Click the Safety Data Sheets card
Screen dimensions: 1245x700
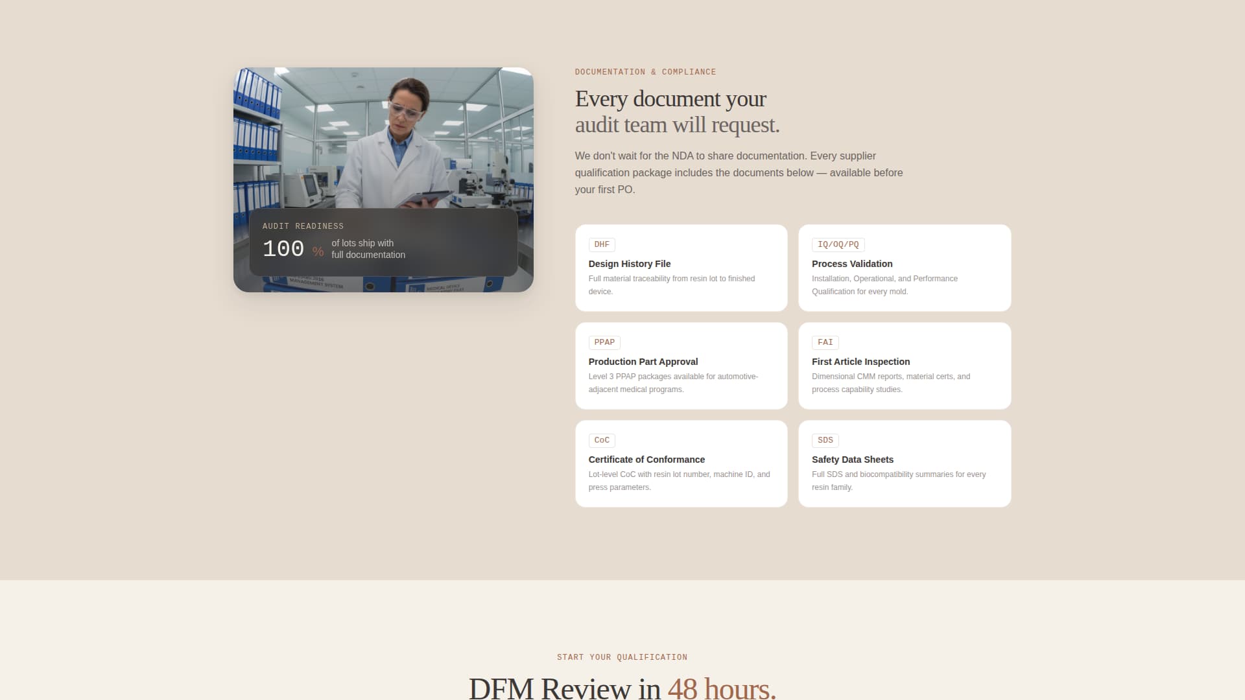(905, 463)
